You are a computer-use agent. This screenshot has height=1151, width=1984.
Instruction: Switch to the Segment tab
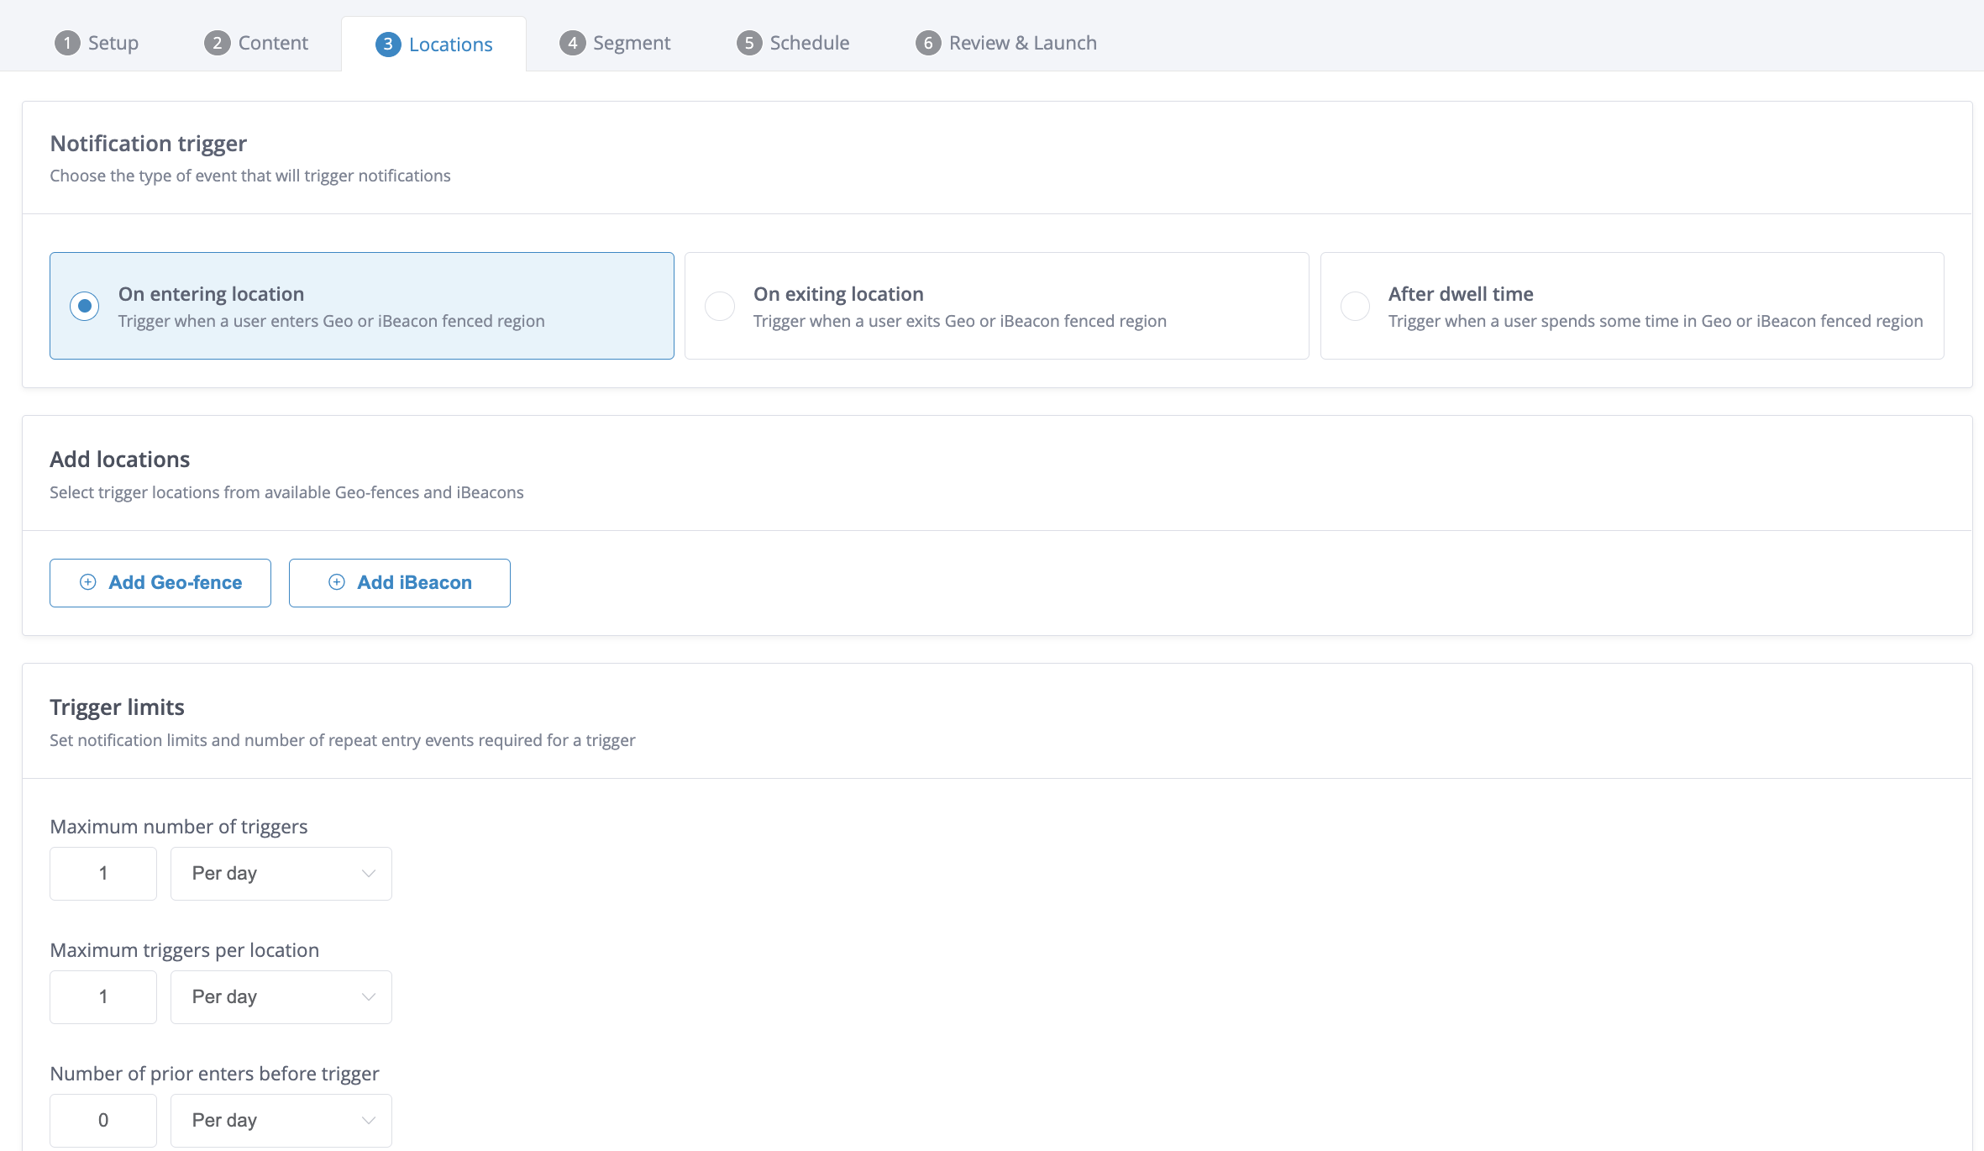[x=630, y=43]
